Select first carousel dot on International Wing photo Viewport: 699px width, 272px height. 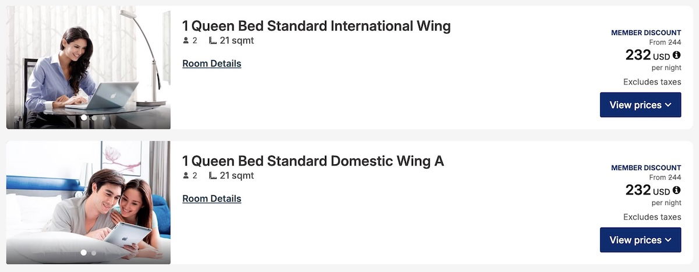(x=84, y=118)
